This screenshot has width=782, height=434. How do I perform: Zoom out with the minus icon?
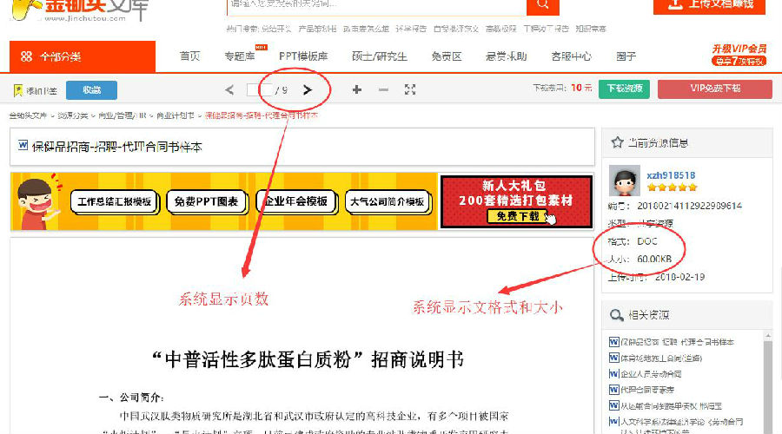pos(383,89)
